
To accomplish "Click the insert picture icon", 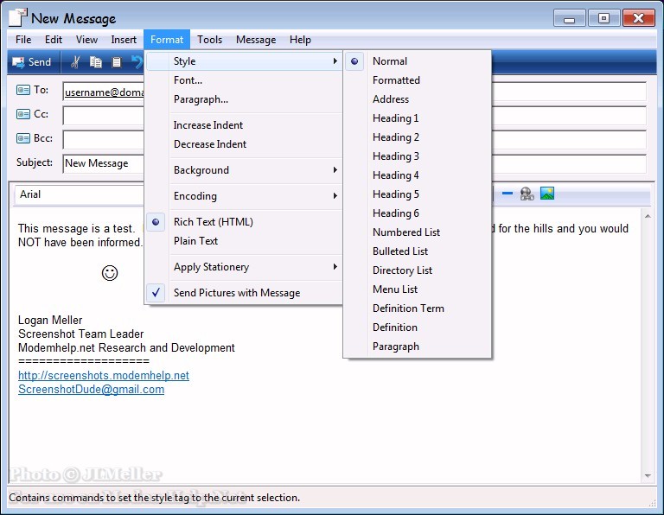I will tap(547, 194).
